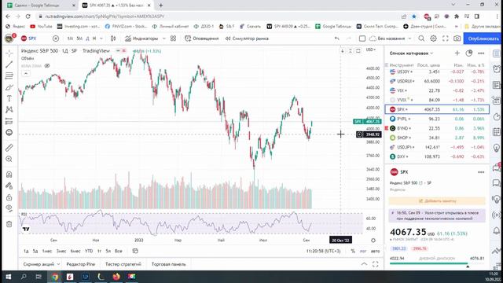The image size is (503, 283).
Task: Switch chart to fullscreen mode
Action: click(446, 39)
